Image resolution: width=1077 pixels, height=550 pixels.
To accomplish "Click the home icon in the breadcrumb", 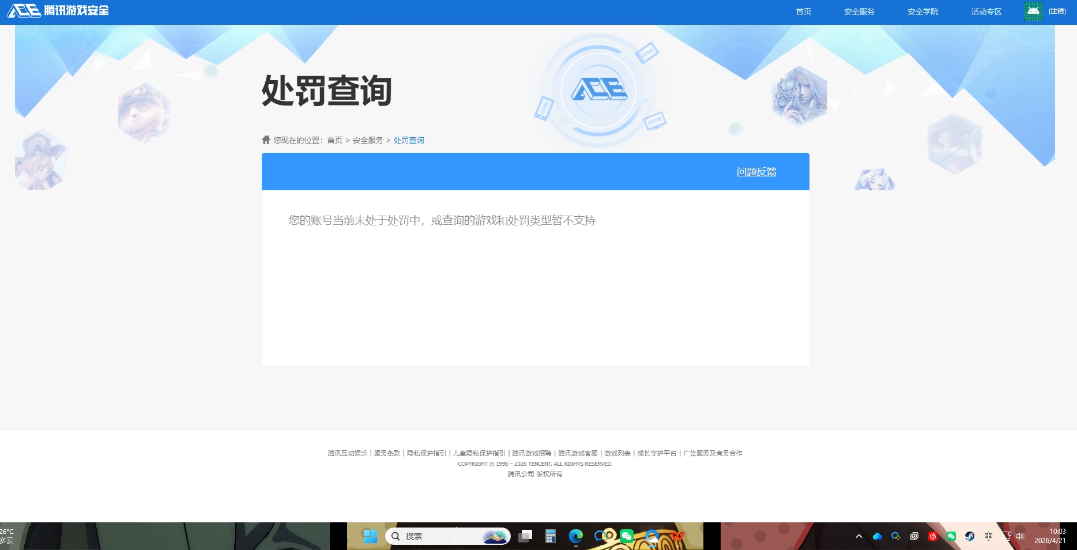I will point(266,140).
